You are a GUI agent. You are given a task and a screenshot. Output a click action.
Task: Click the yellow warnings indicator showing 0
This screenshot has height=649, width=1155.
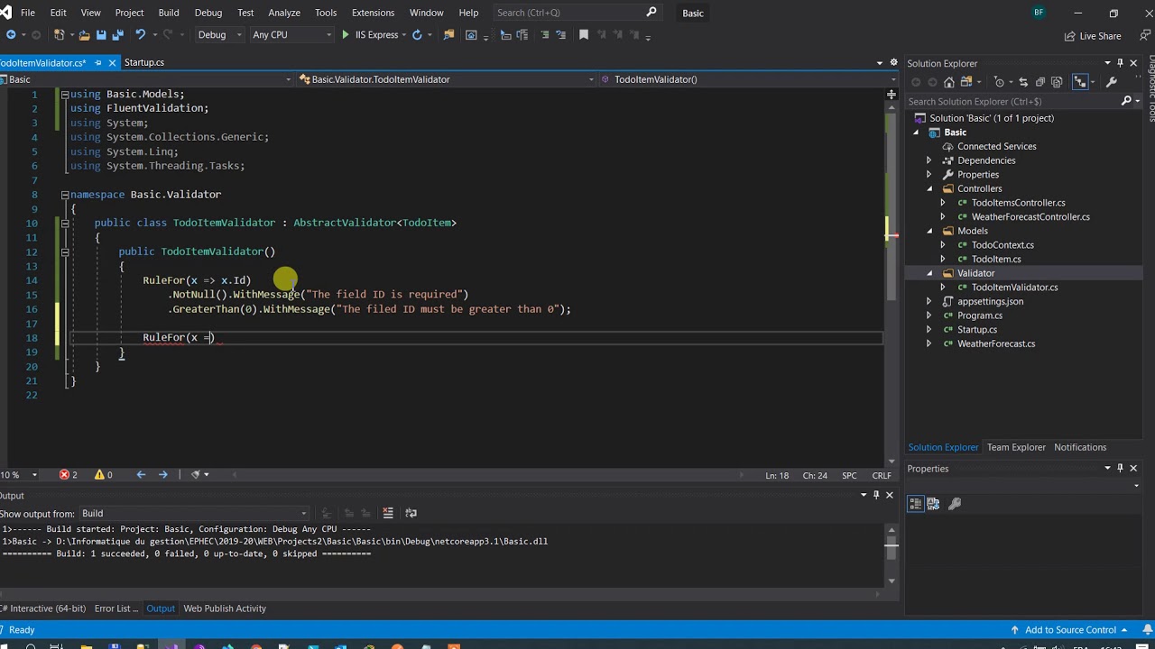point(103,475)
